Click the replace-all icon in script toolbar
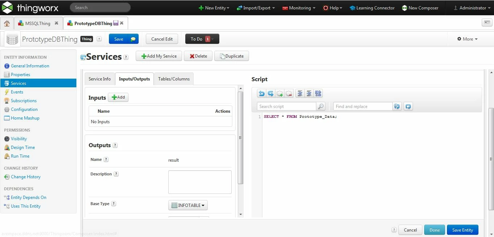 (x=408, y=107)
